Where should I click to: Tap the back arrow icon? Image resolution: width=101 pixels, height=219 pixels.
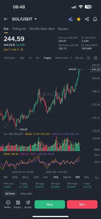pyautogui.click(x=6, y=19)
